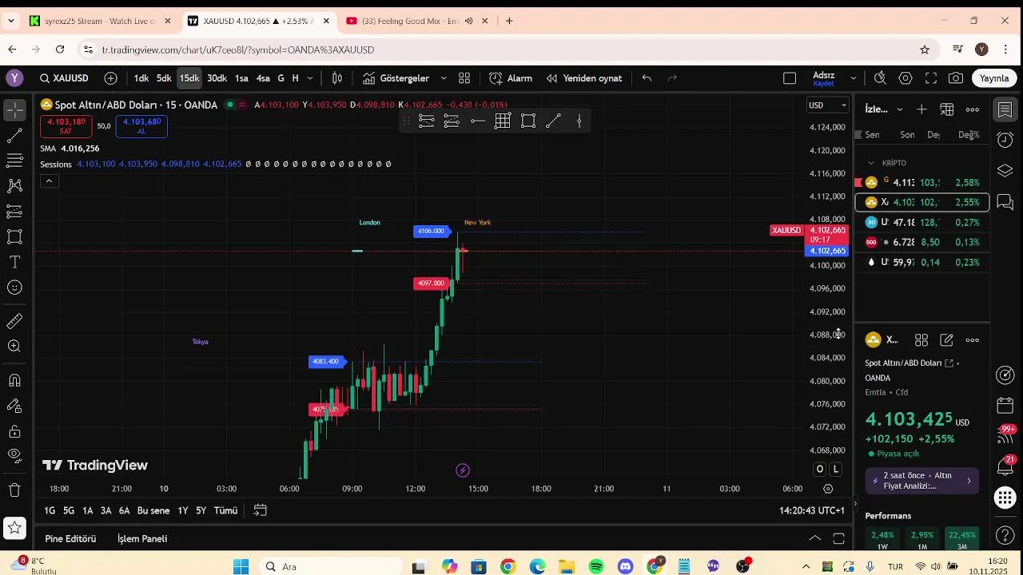Image resolution: width=1023 pixels, height=575 pixels.
Task: Open the indicator templates grid icon
Action: (x=464, y=78)
